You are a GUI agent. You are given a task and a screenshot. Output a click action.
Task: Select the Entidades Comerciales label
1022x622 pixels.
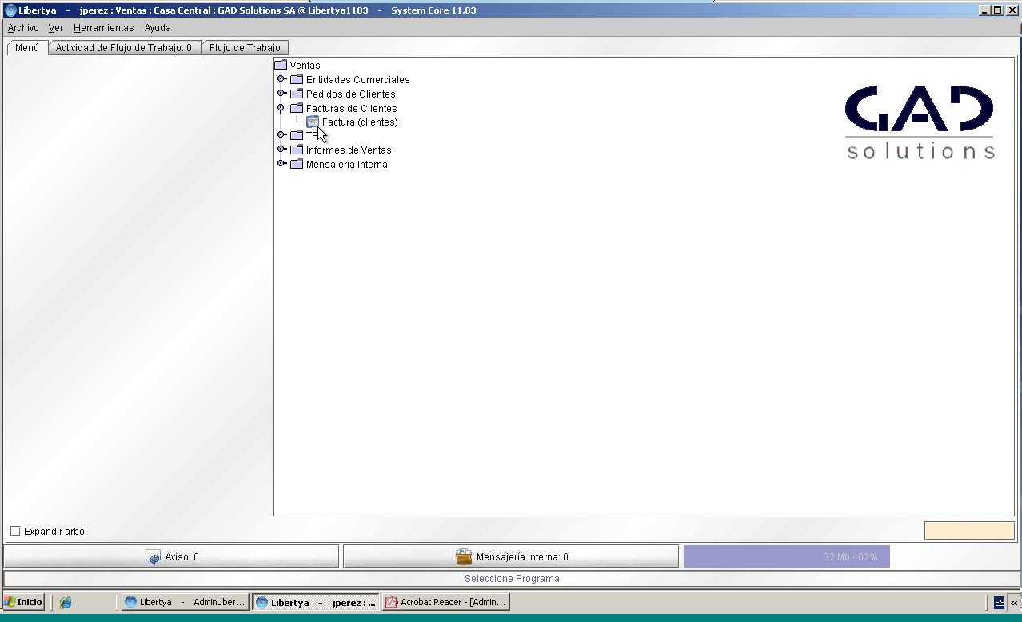(358, 80)
